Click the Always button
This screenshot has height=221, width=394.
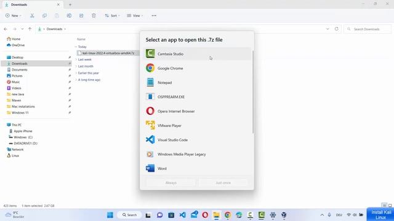pyautogui.click(x=171, y=183)
